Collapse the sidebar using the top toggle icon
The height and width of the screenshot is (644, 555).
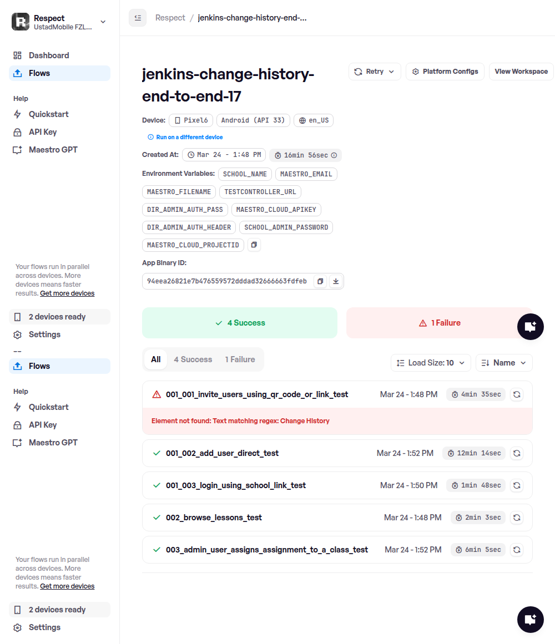(138, 18)
